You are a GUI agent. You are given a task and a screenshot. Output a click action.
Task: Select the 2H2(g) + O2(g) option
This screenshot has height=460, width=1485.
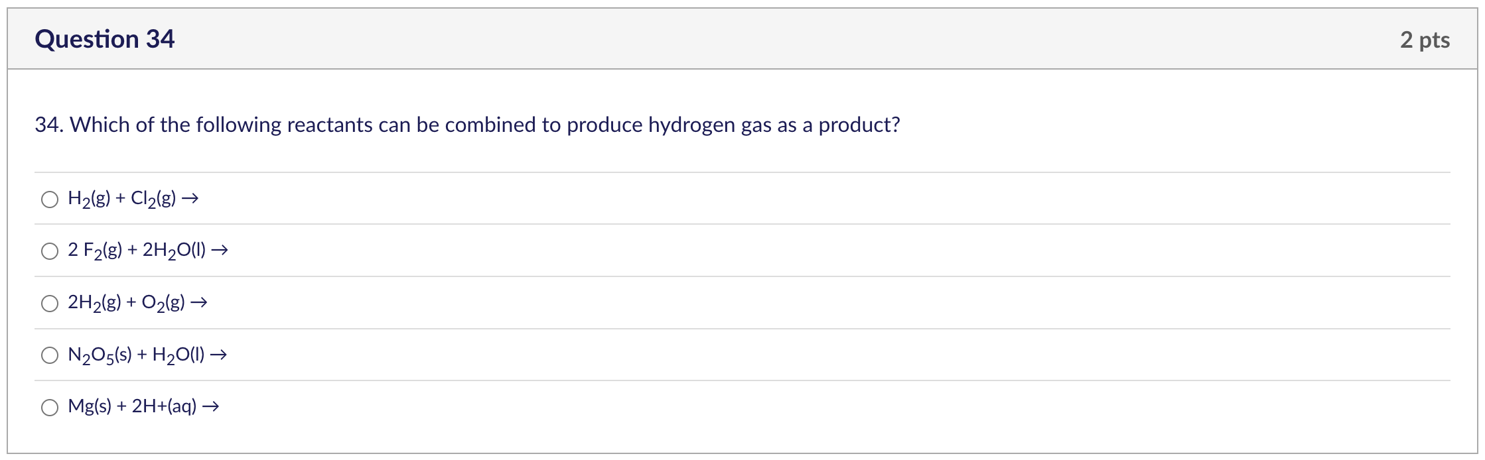[x=50, y=303]
